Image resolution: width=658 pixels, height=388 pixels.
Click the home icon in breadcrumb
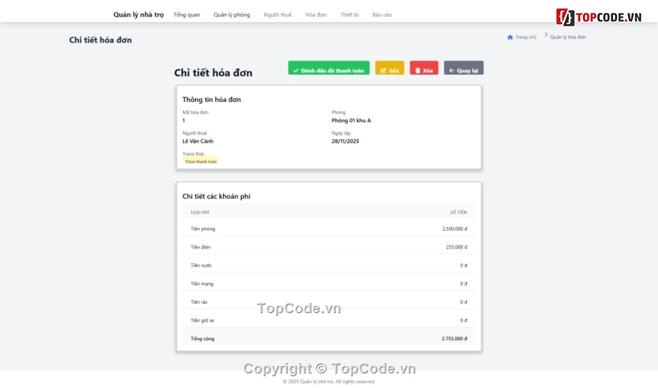pos(510,37)
